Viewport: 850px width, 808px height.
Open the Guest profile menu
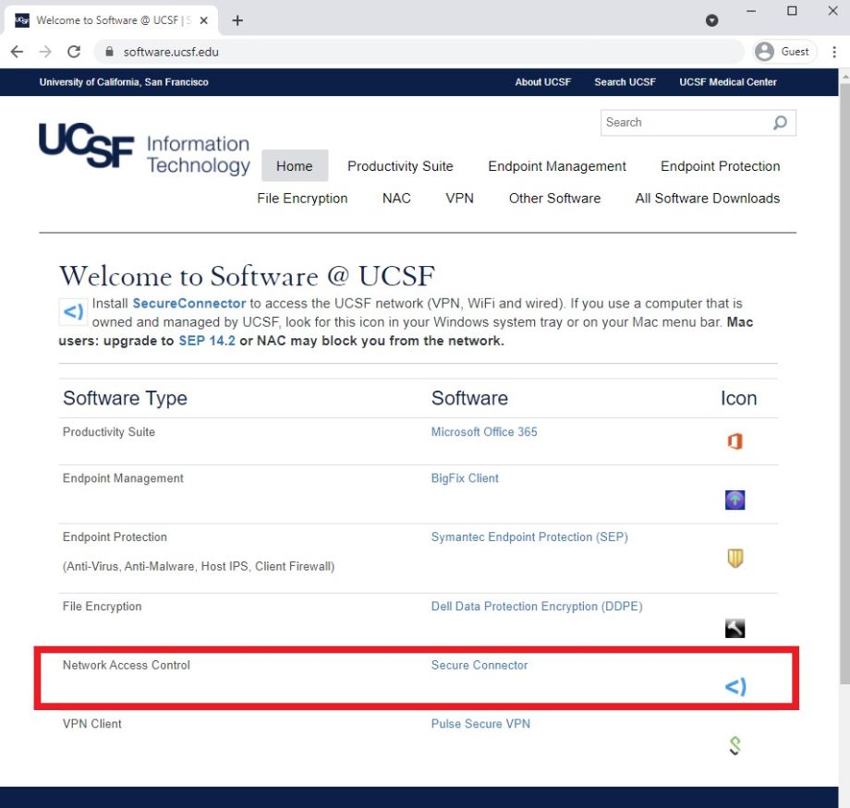click(x=783, y=52)
